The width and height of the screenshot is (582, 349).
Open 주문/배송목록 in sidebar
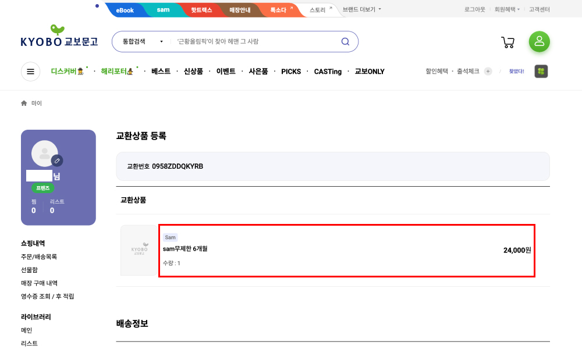[x=38, y=257]
